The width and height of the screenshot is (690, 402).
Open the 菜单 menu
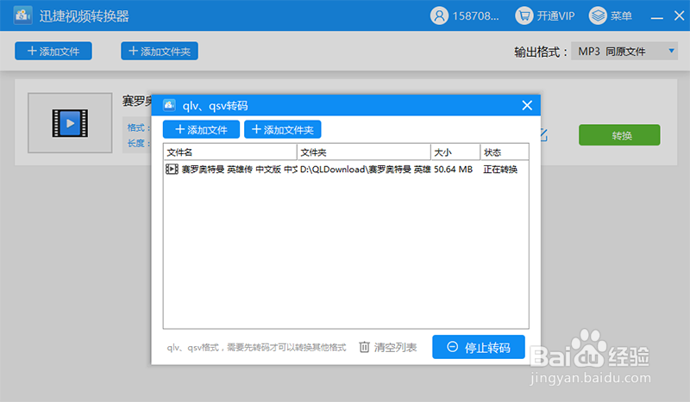[x=611, y=15]
